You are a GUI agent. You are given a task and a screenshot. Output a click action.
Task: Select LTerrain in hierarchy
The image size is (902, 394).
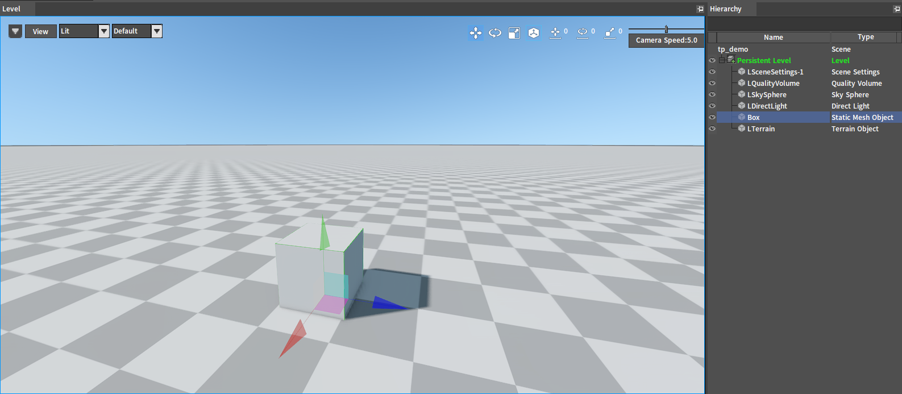pos(761,128)
